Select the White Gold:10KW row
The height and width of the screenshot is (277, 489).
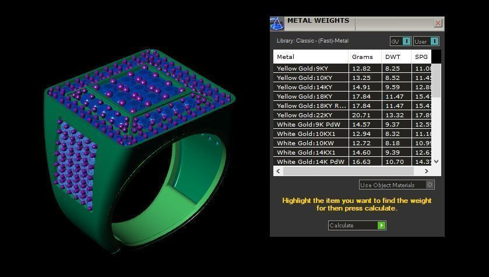point(353,143)
